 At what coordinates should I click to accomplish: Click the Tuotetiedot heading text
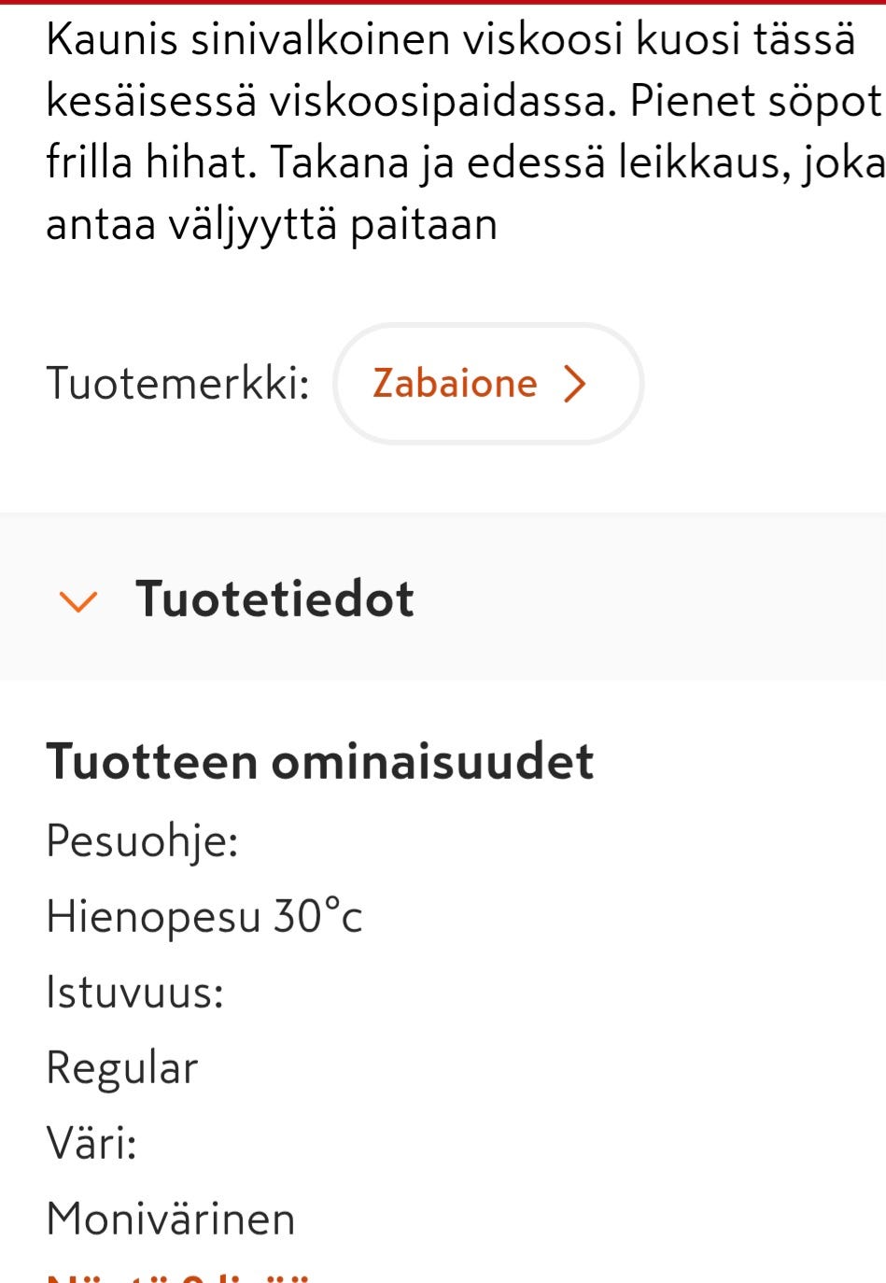pos(275,599)
